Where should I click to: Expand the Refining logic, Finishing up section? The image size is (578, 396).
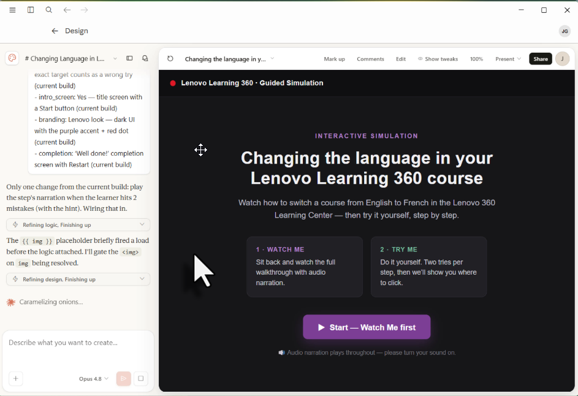78,225
